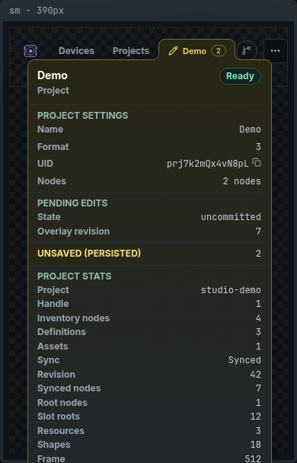Image resolution: width=297 pixels, height=463 pixels.
Task: Click the Format value 3
Action: tap(258, 146)
